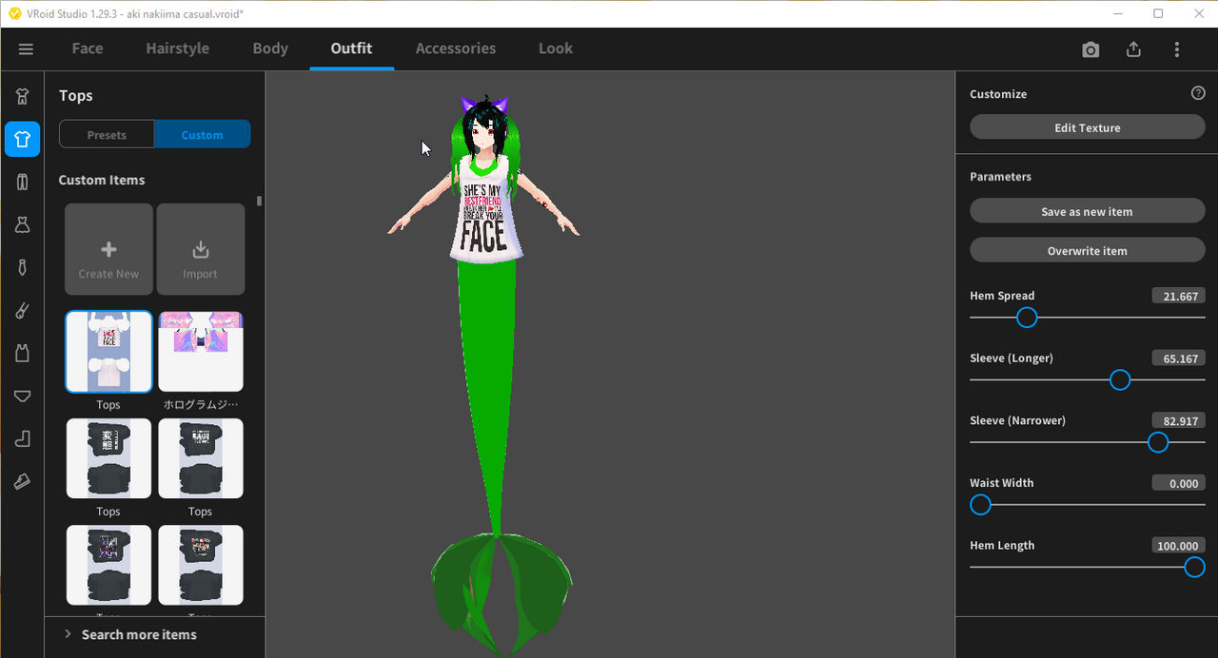Select the Bottoms pants category icon
The width and height of the screenshot is (1218, 658).
coord(22,182)
